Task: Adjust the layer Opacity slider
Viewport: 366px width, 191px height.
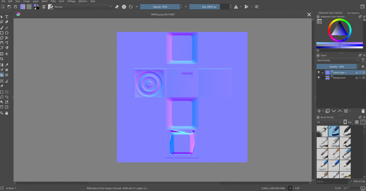Action: pos(337,66)
